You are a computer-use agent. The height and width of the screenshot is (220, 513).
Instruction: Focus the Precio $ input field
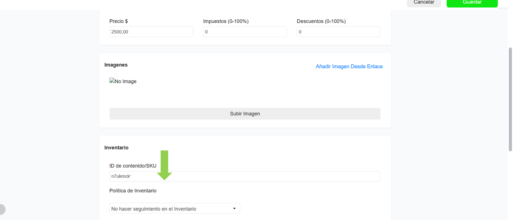point(151,32)
